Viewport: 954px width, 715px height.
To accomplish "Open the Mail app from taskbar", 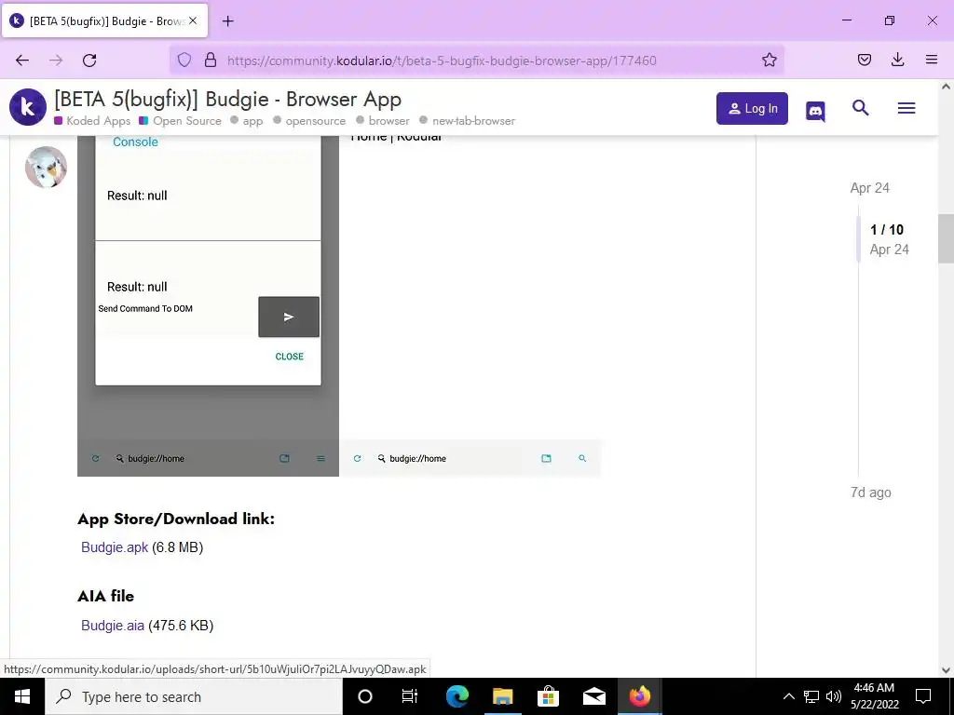I will point(593,696).
